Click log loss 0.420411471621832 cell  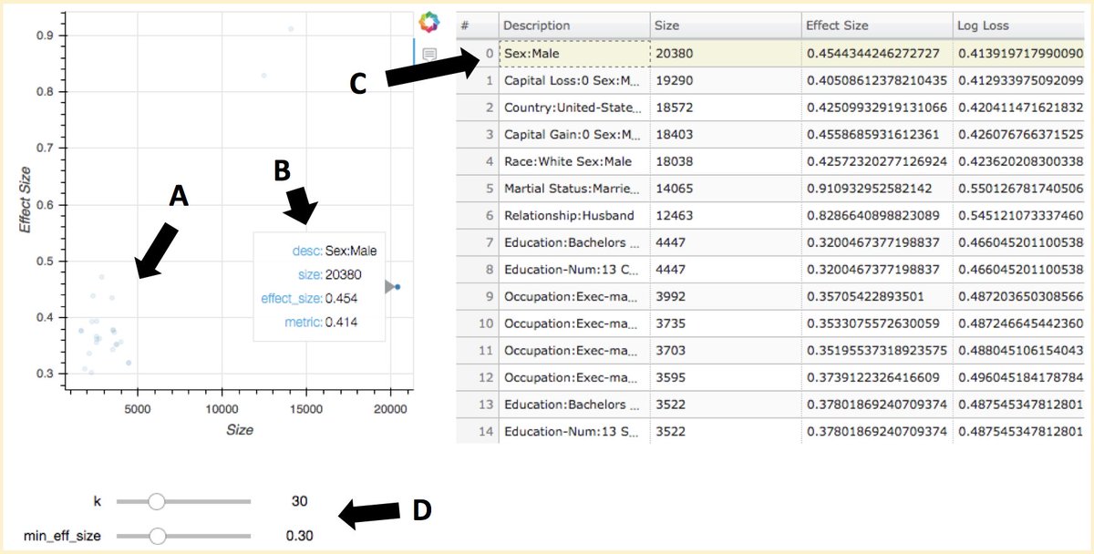(x=1017, y=108)
